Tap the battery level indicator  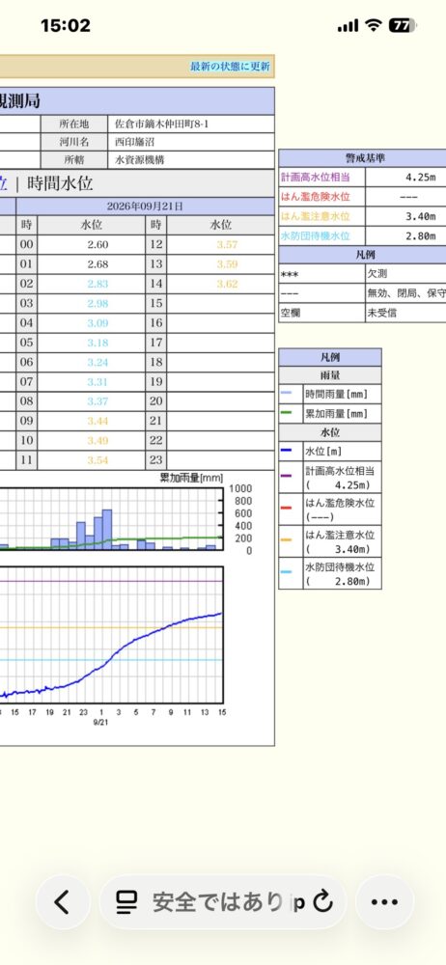pos(403,25)
